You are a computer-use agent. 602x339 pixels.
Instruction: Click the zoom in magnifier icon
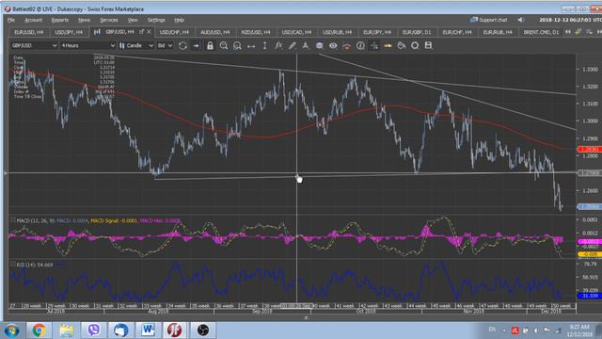pyautogui.click(x=224, y=45)
